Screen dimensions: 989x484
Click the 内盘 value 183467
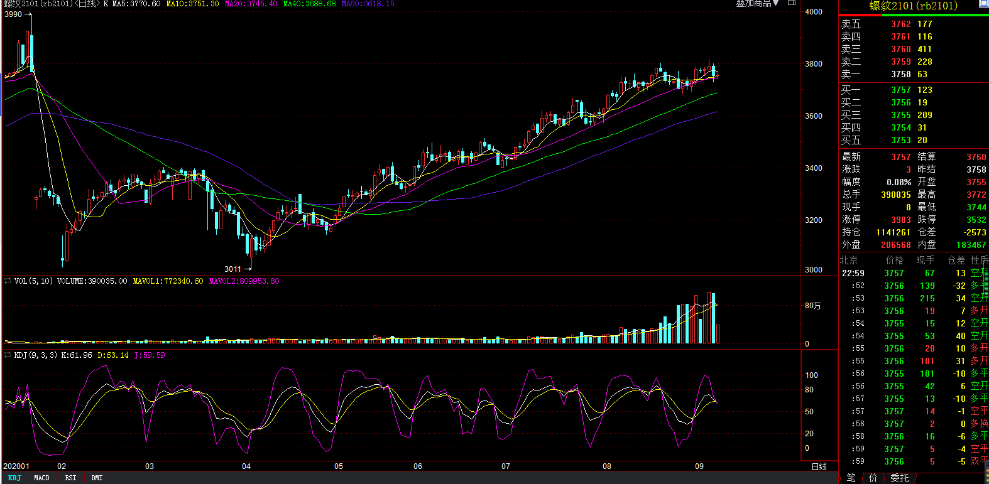971,245
